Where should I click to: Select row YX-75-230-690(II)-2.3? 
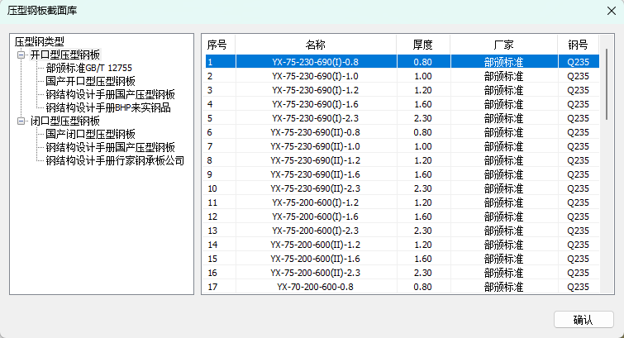[x=316, y=188]
